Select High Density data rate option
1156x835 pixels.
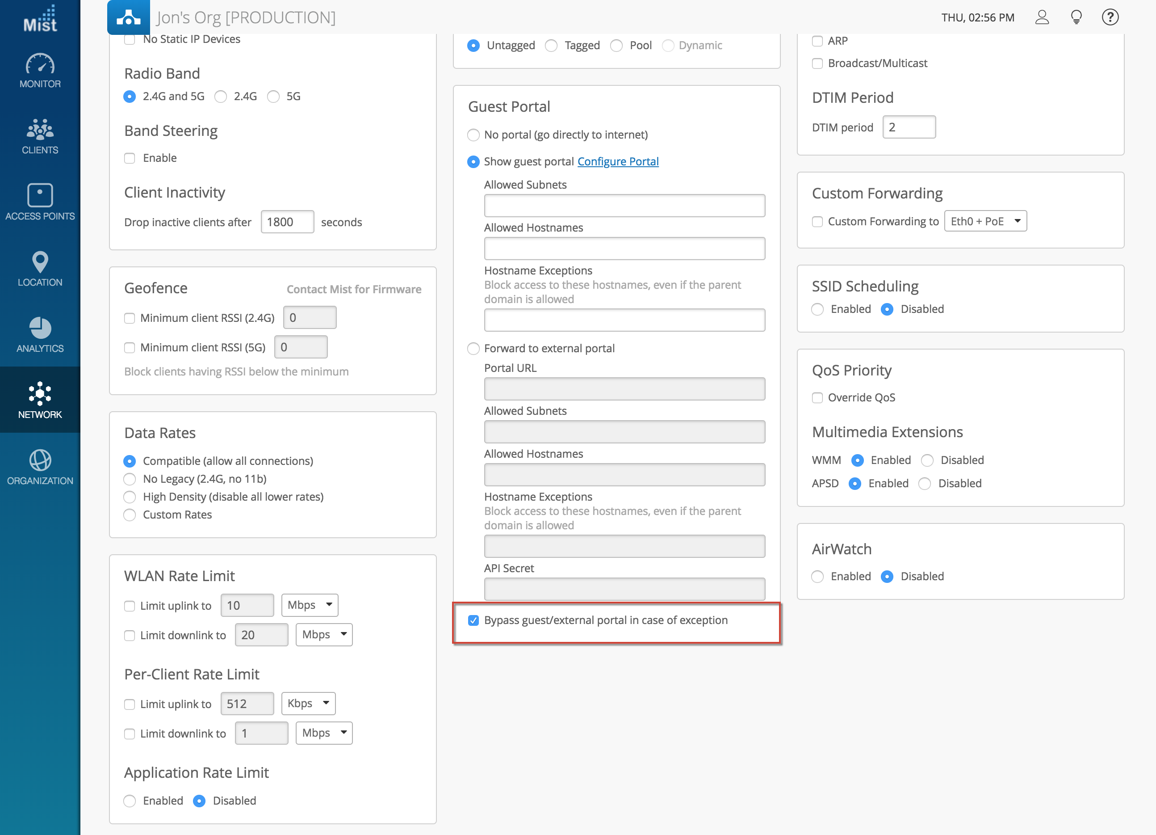[130, 497]
